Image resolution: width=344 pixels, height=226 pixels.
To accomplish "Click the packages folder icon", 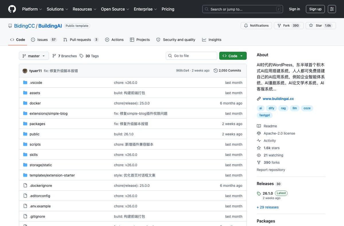I will click(x=25, y=124).
